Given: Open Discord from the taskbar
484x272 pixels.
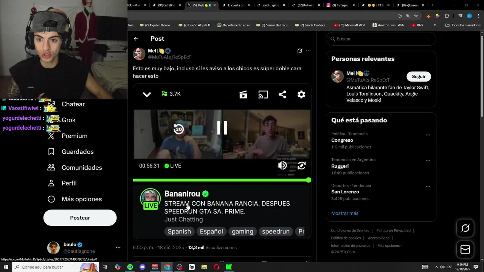Looking at the screenshot, I should pos(142,267).
